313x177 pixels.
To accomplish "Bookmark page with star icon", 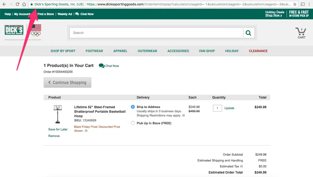I will 295,4.
